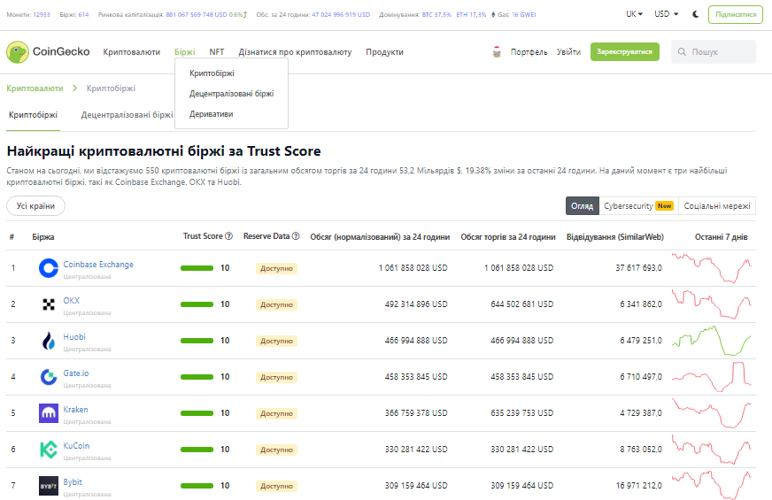772x500 pixels.
Task: Select Децентралізовані біржі in dropdown menu
Action: click(231, 94)
